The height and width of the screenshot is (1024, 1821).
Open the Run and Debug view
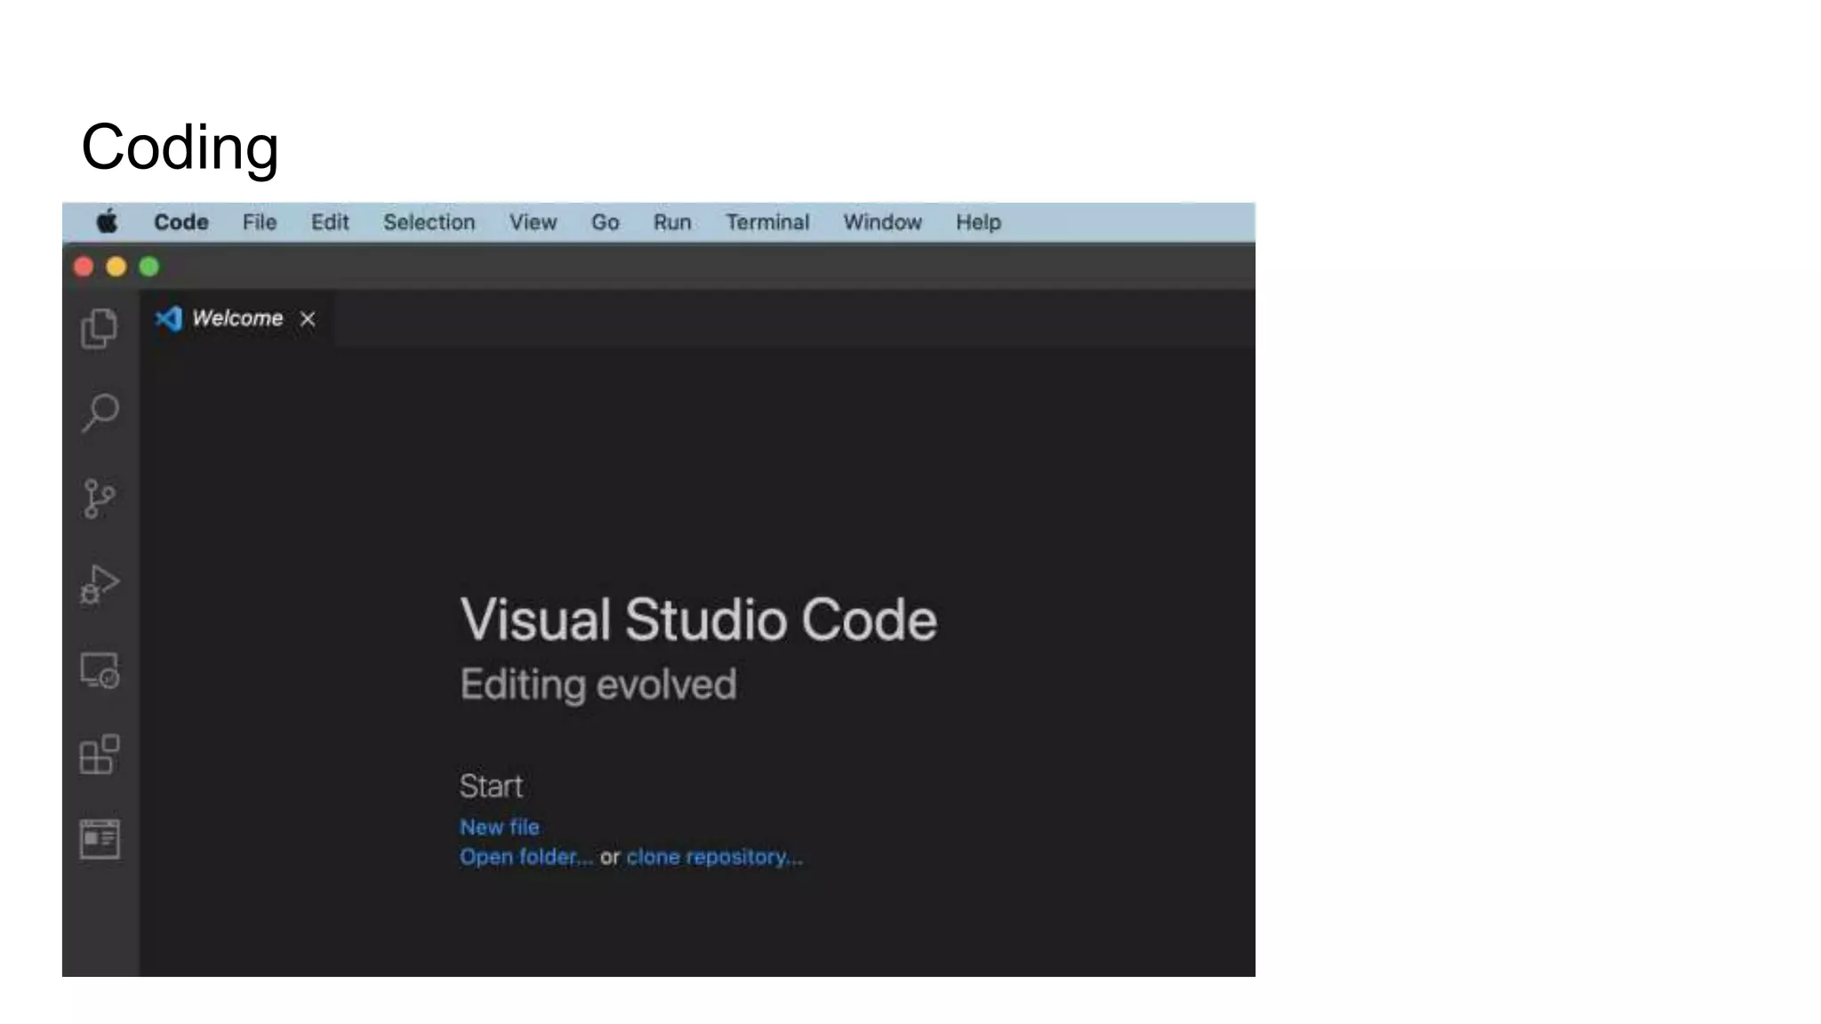(100, 584)
